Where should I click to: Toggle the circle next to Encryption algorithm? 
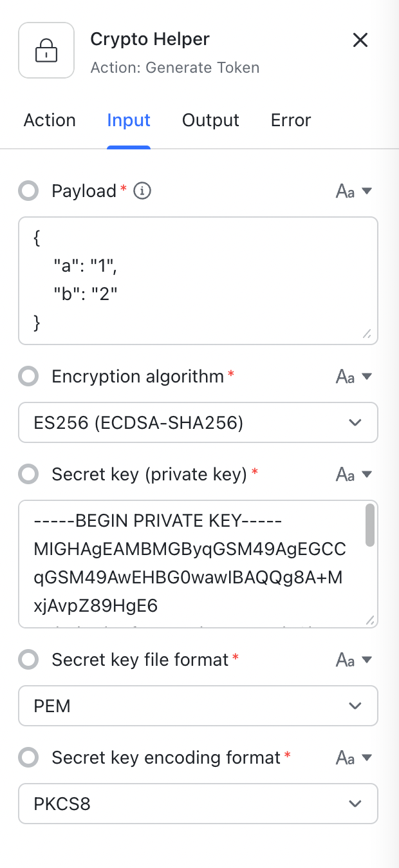click(28, 376)
